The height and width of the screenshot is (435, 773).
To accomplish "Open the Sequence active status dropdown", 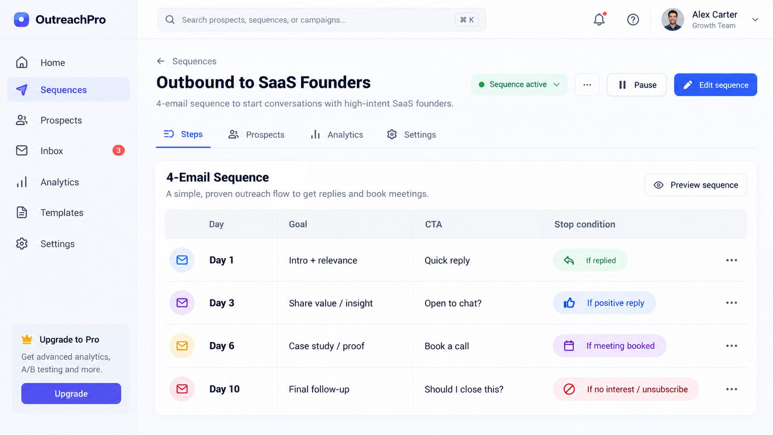I will pyautogui.click(x=519, y=85).
